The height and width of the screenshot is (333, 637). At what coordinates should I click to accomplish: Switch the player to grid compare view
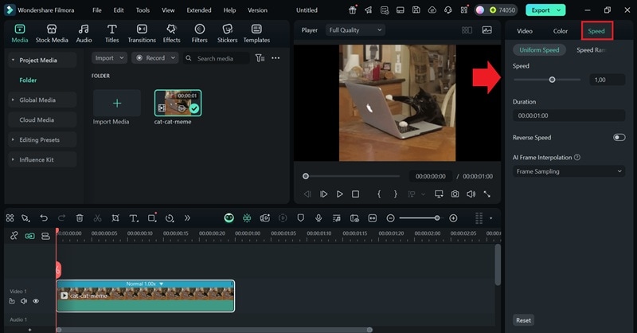click(x=467, y=30)
